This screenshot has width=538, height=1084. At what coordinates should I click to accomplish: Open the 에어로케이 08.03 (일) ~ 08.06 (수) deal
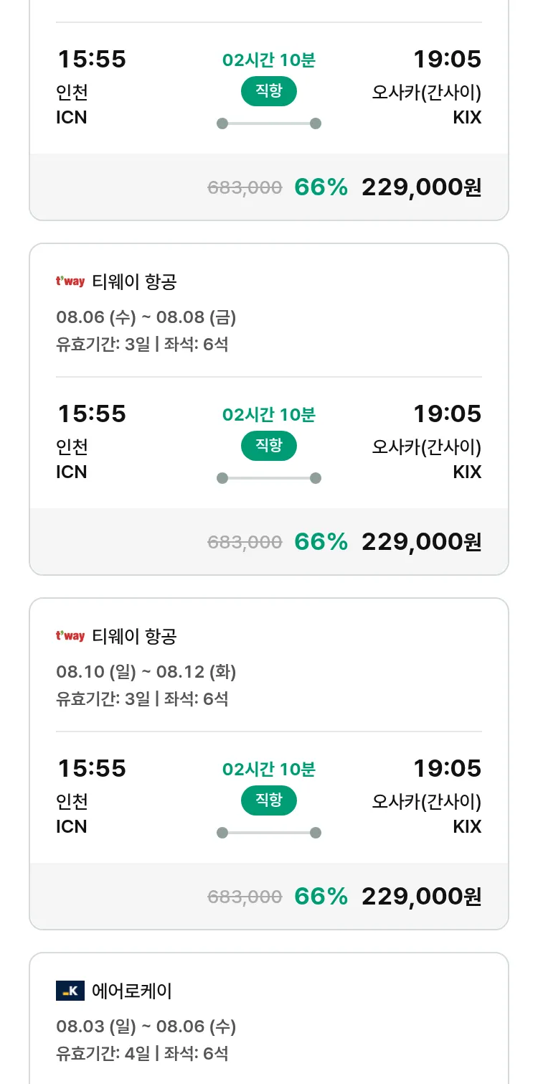(x=269, y=1018)
